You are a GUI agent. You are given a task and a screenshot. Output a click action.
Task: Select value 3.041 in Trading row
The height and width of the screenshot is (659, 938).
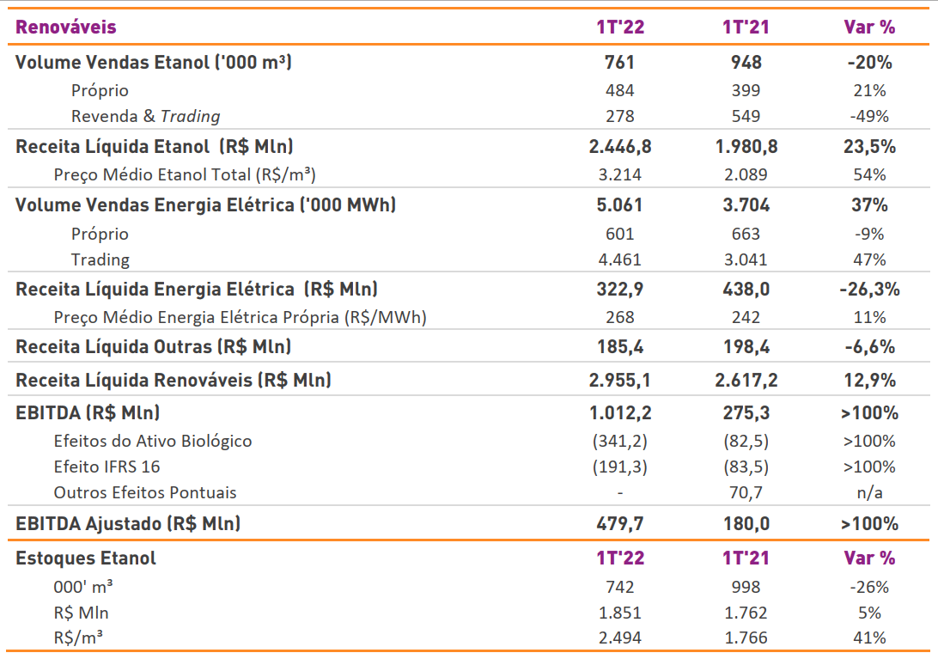click(x=746, y=259)
